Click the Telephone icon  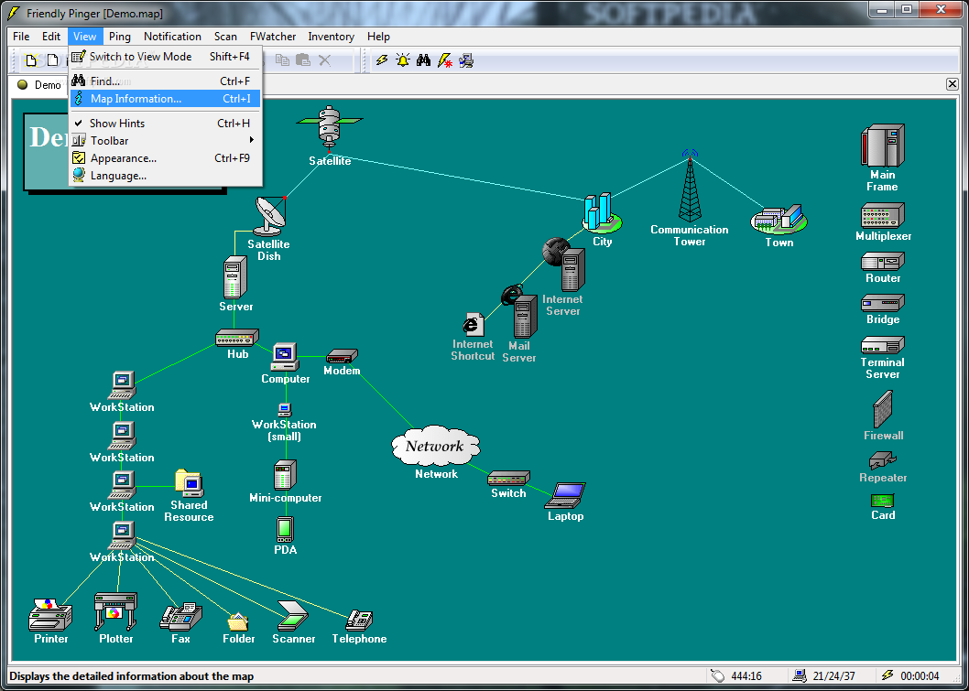359,620
